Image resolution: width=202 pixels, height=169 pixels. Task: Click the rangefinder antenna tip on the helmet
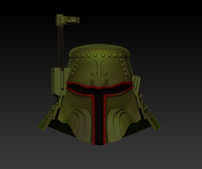[x=68, y=20]
